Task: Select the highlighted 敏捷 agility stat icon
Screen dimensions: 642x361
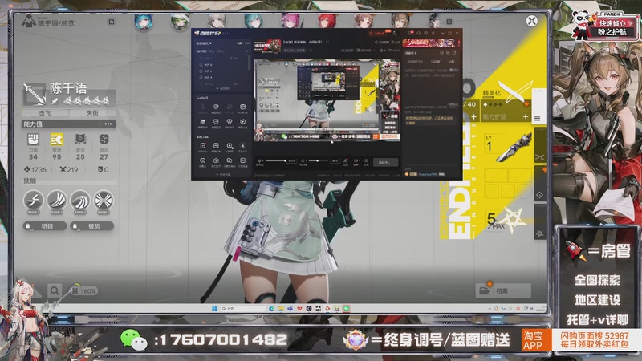Action: click(56, 140)
